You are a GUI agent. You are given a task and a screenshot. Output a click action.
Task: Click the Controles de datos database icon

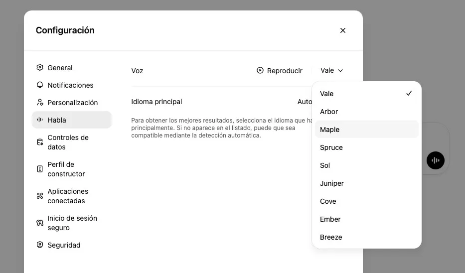pyautogui.click(x=40, y=142)
